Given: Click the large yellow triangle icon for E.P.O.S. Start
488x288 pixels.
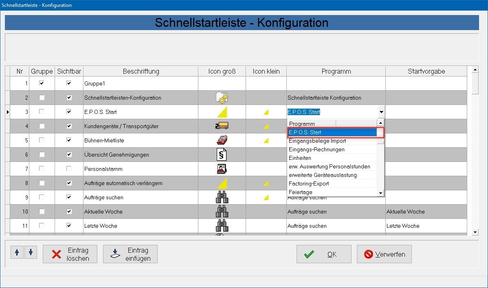Looking at the screenshot, I should pos(222,112).
